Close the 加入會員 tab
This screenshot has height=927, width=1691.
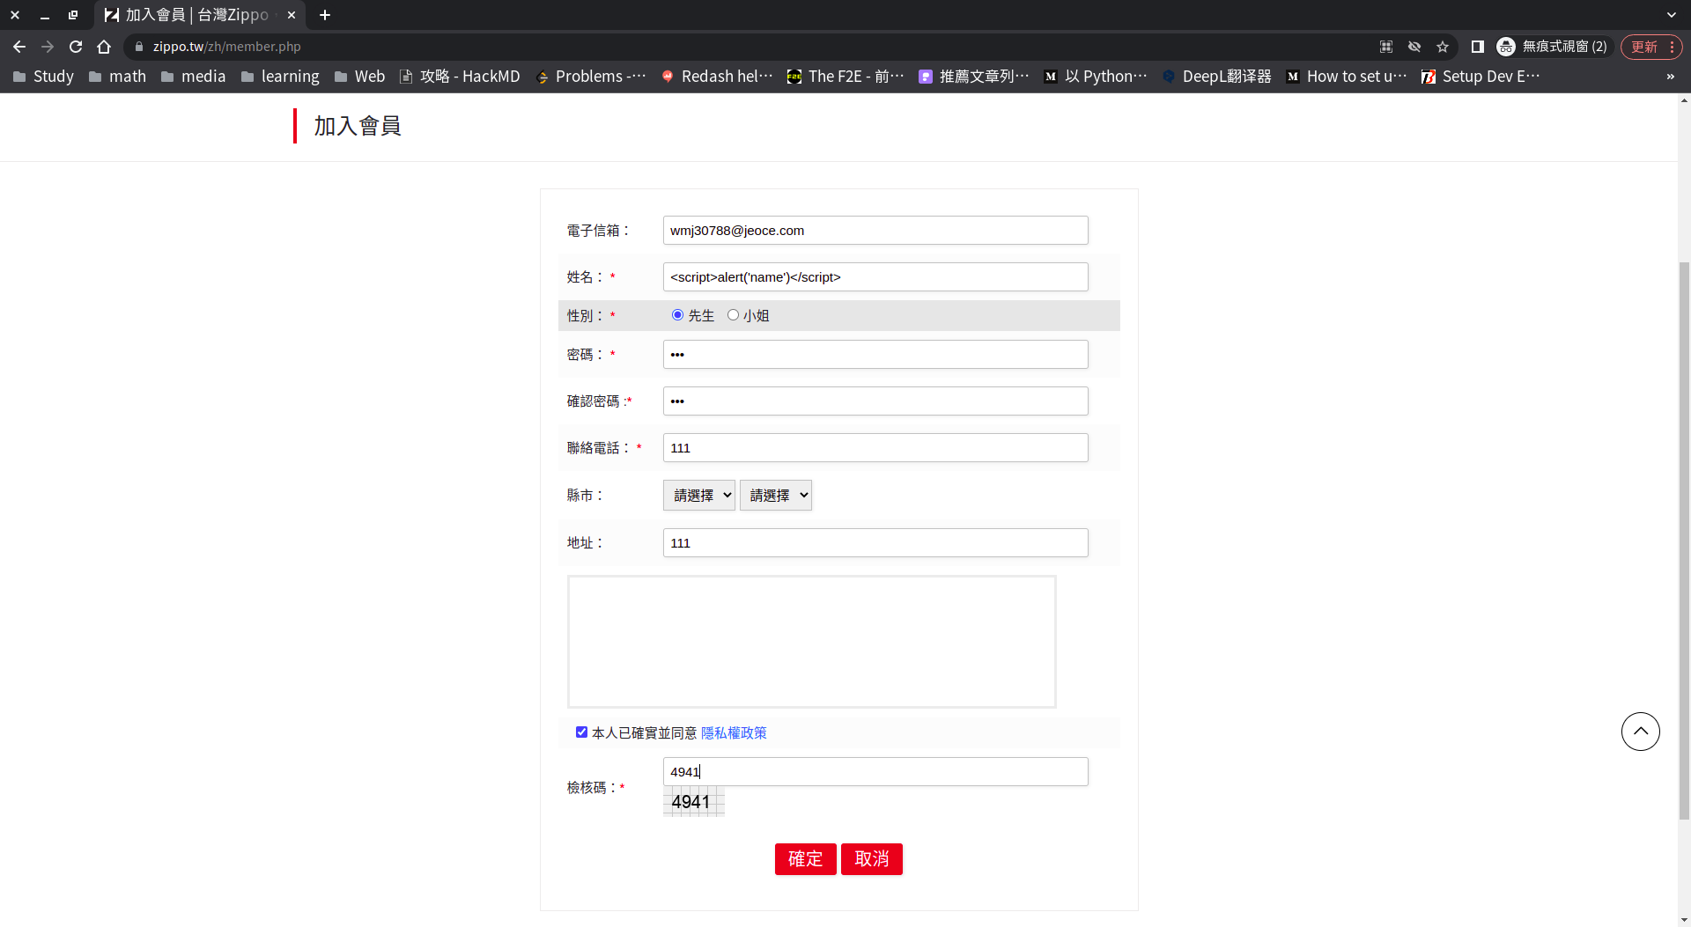292,15
